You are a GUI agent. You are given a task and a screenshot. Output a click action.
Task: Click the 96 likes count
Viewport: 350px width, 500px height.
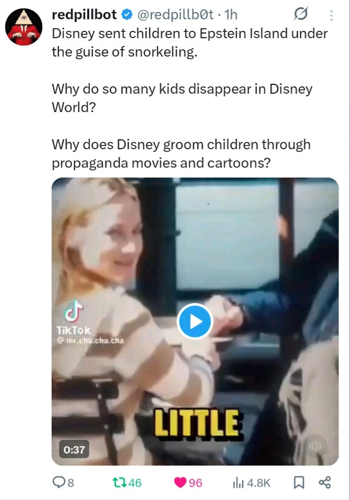196,483
